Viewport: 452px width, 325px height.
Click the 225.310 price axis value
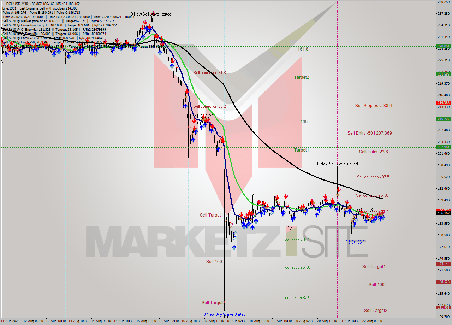click(444, 60)
